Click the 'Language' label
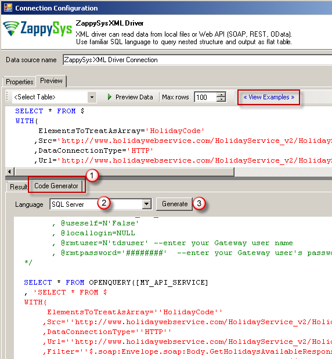The image size is (332, 359). (x=29, y=204)
